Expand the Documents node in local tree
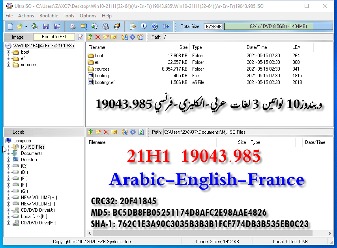This screenshot has height=248, width=337. 8,153
